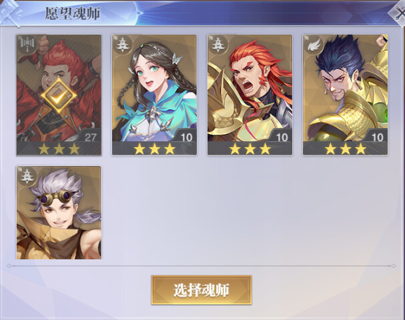Select the blue spiky-haired golden armor card

(x=346, y=95)
